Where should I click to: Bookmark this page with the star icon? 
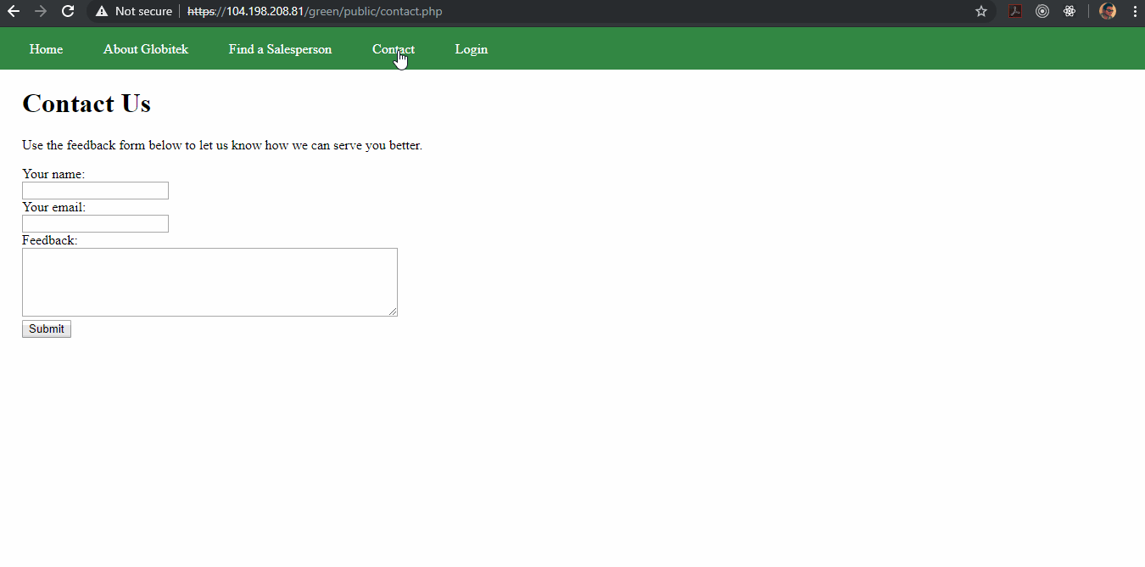(x=981, y=12)
